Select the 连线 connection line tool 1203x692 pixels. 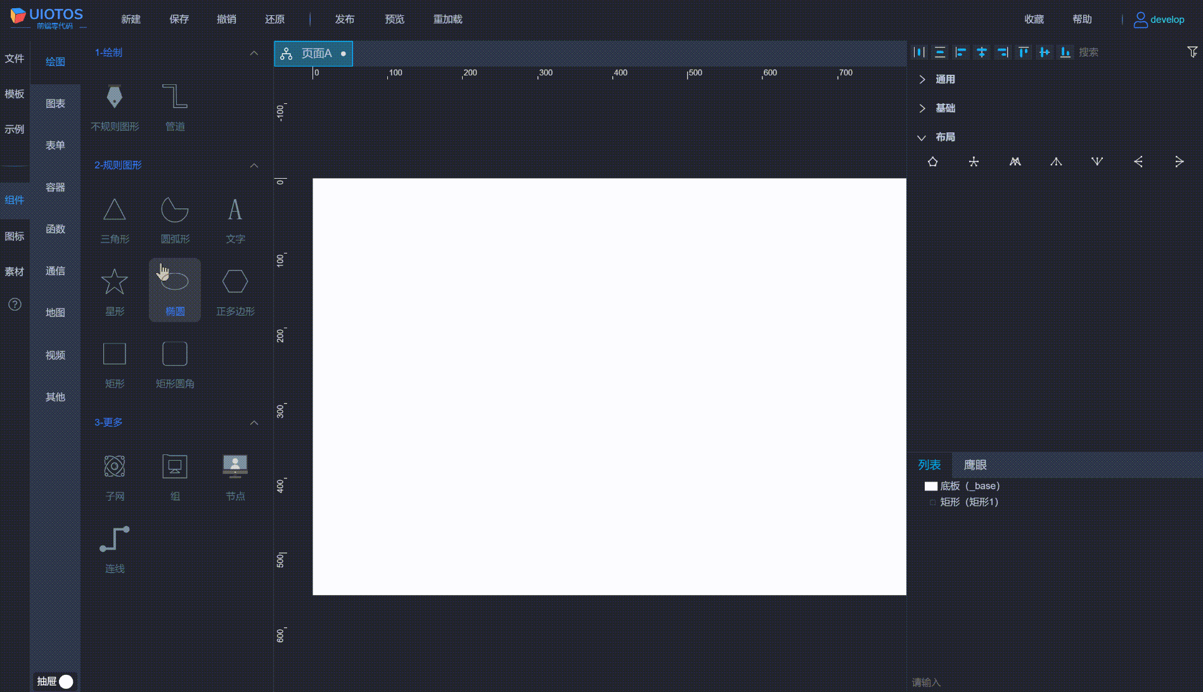tap(114, 545)
